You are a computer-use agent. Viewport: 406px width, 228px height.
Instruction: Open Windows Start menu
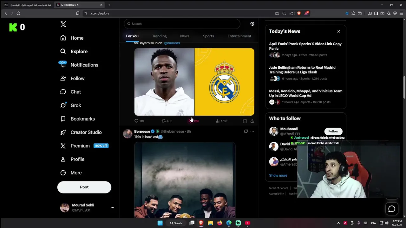[x=160, y=223]
